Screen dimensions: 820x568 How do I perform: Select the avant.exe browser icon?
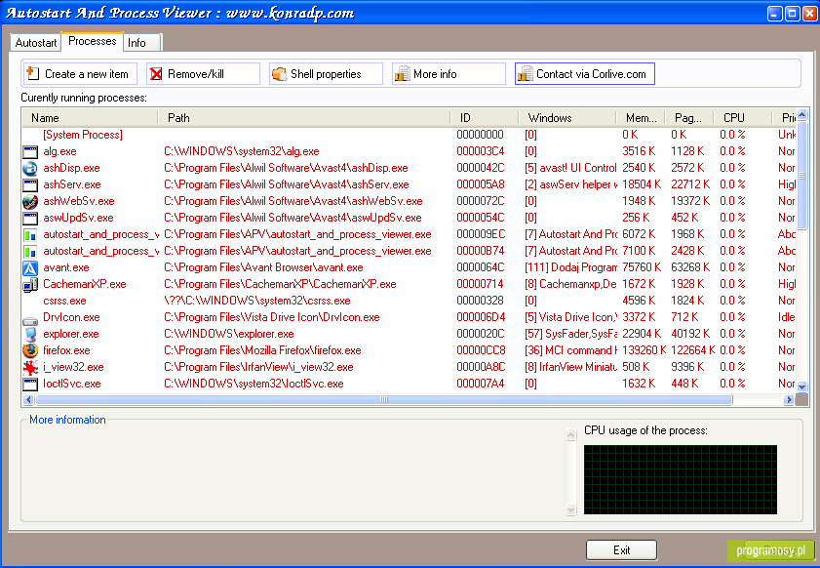[x=30, y=268]
